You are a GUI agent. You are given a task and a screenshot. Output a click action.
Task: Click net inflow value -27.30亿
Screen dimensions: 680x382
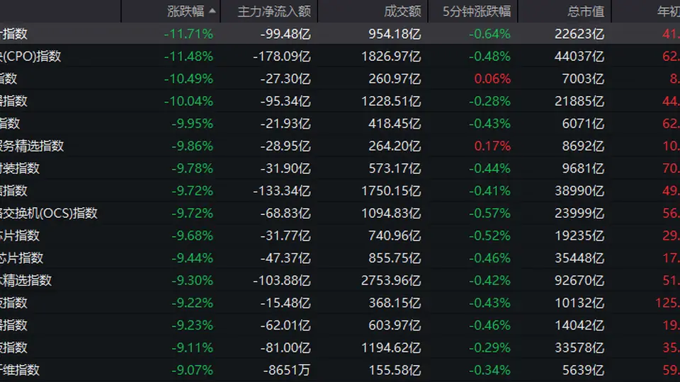coord(285,79)
